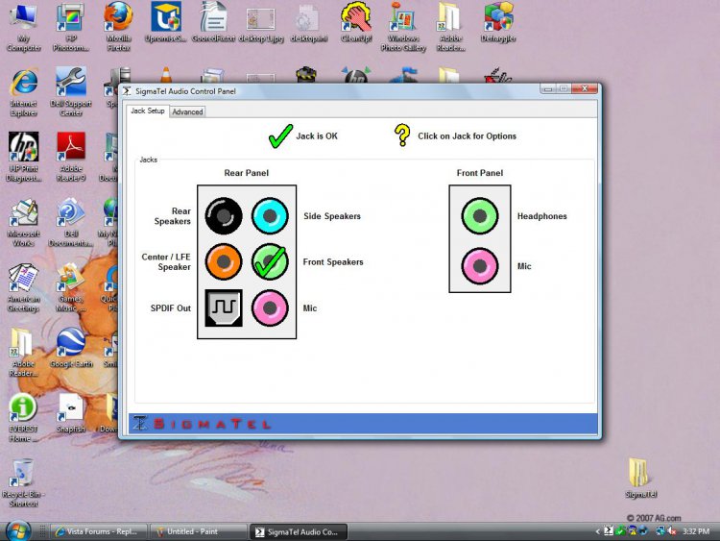
Task: Open the Mozilla Firefox desktop icon
Action: coord(118,27)
